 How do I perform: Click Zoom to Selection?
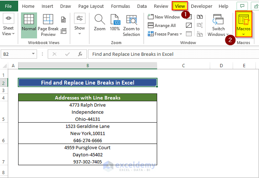(131, 25)
